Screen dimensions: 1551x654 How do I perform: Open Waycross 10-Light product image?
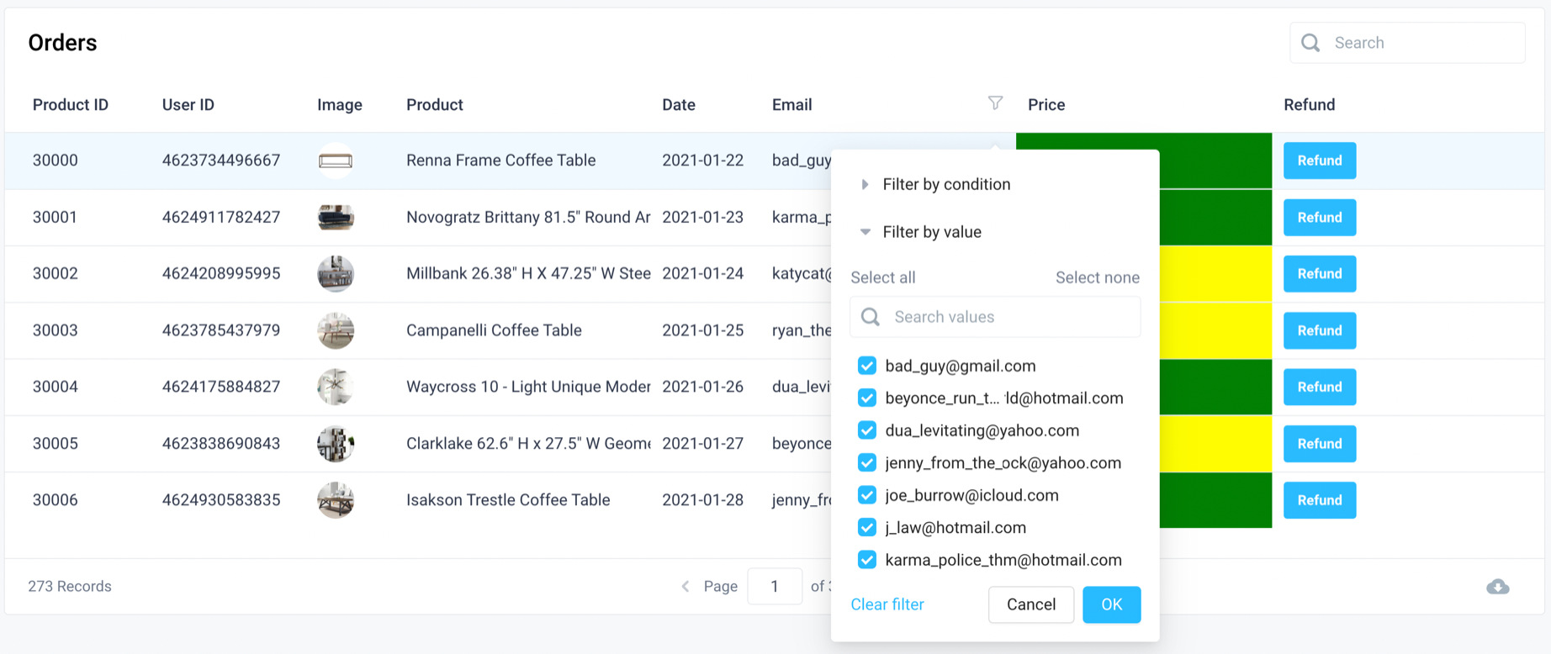coord(336,387)
